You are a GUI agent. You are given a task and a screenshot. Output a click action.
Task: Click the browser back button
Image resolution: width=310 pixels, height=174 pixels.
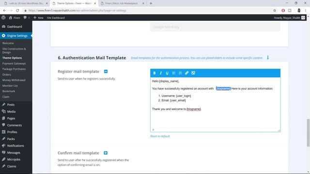point(4,11)
